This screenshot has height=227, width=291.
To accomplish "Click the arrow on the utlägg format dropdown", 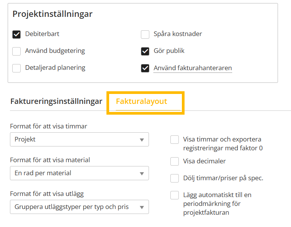I will click(142, 207).
